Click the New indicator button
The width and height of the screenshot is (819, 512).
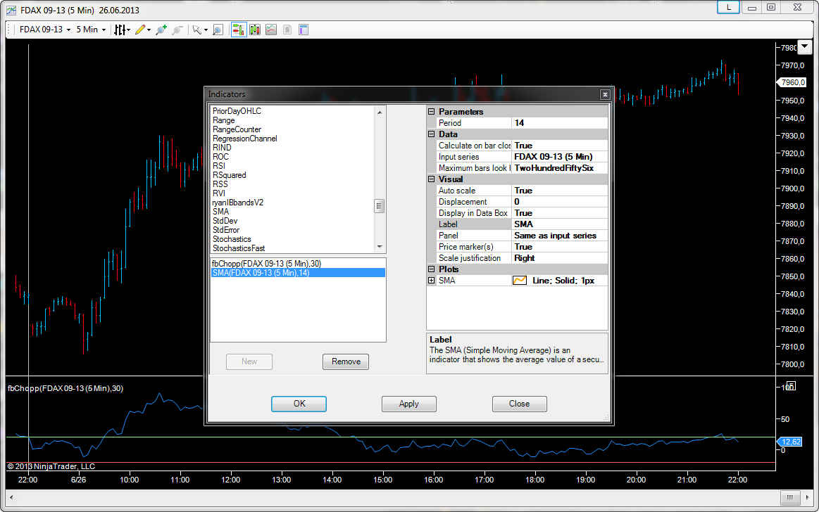tap(249, 361)
